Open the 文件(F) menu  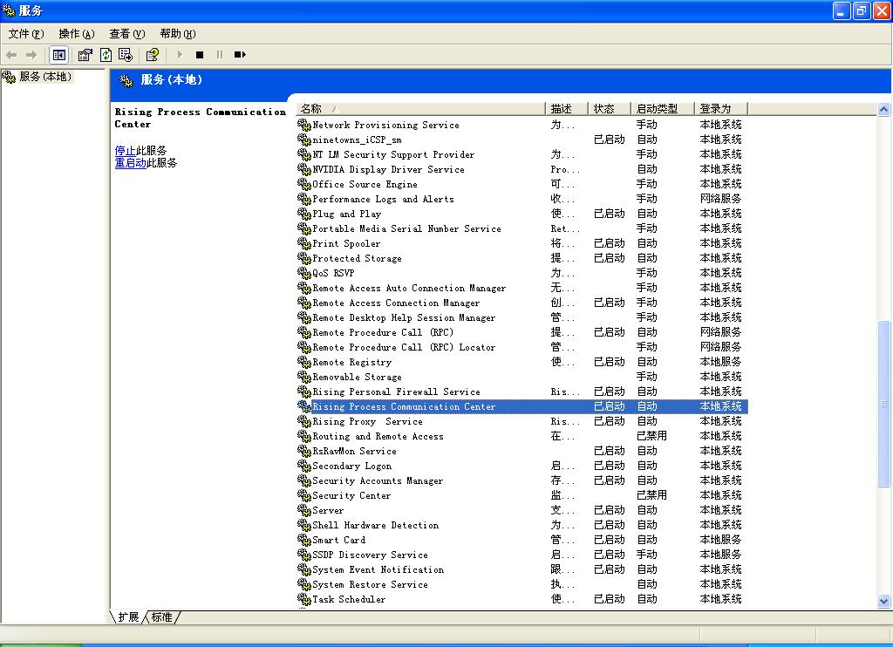[x=26, y=34]
